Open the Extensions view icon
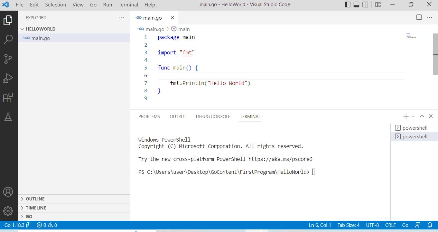 [x=8, y=97]
